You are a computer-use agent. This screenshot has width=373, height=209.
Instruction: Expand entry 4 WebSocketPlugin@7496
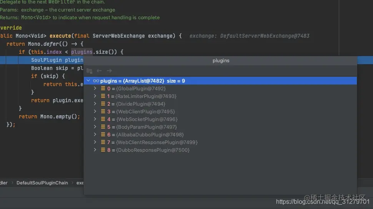tap(95, 119)
